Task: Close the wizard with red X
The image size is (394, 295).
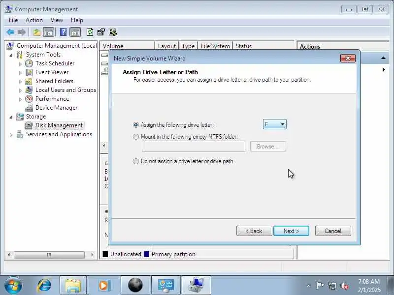Action: (x=348, y=58)
